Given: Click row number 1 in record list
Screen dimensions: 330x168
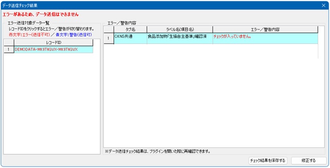Looking at the screenshot, I should [x=9, y=49].
